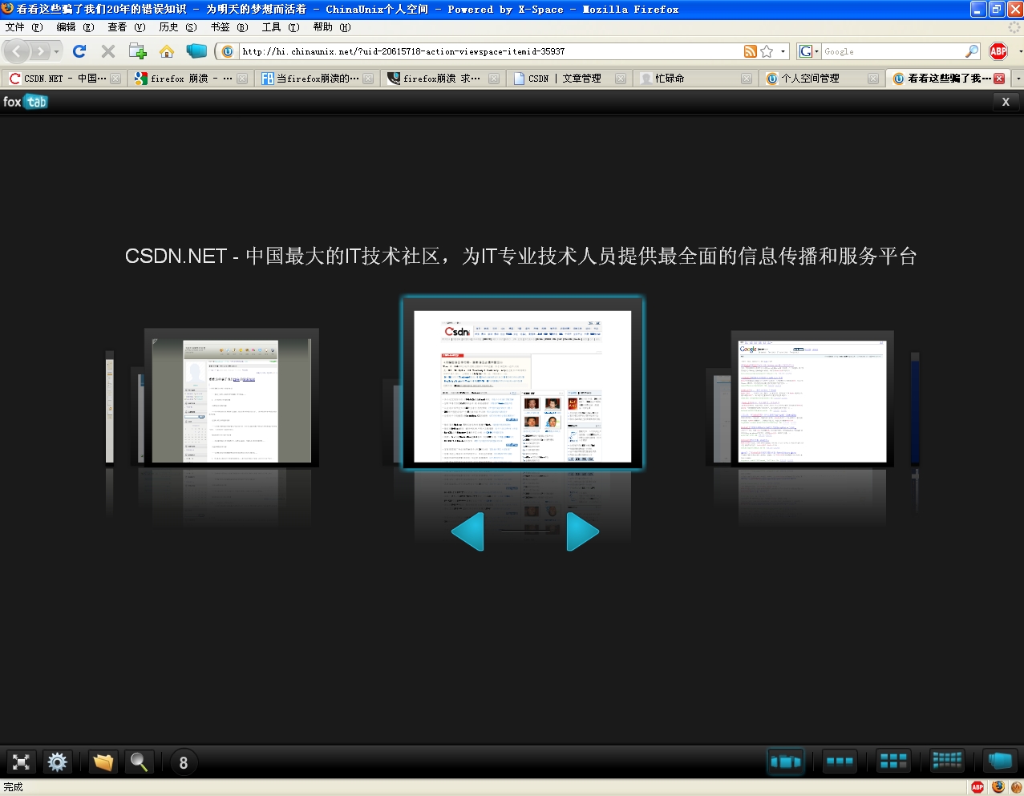Open FoxTab settings gear
The image size is (1024, 796).
pos(57,762)
